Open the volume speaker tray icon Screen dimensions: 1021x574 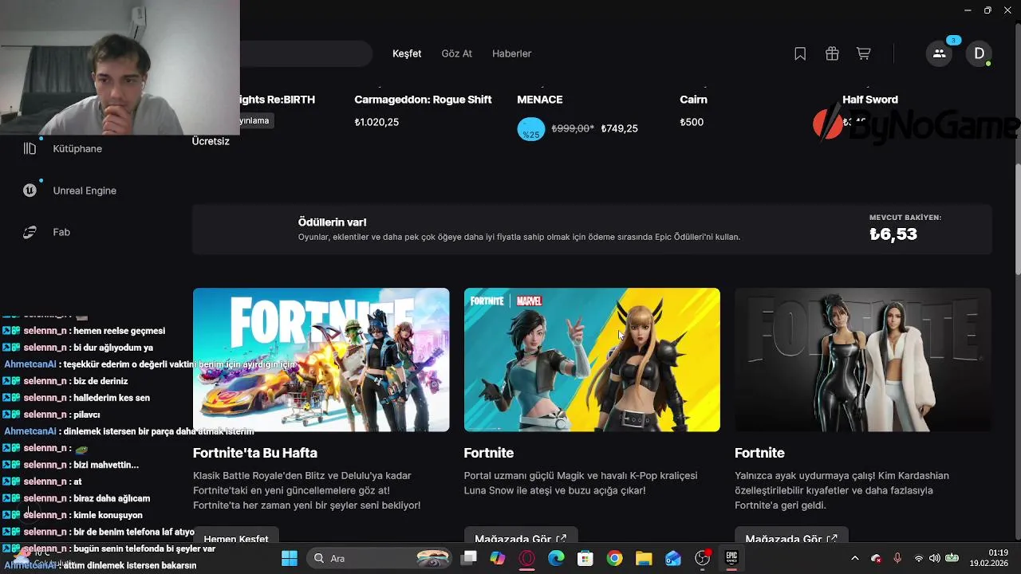pos(934,558)
